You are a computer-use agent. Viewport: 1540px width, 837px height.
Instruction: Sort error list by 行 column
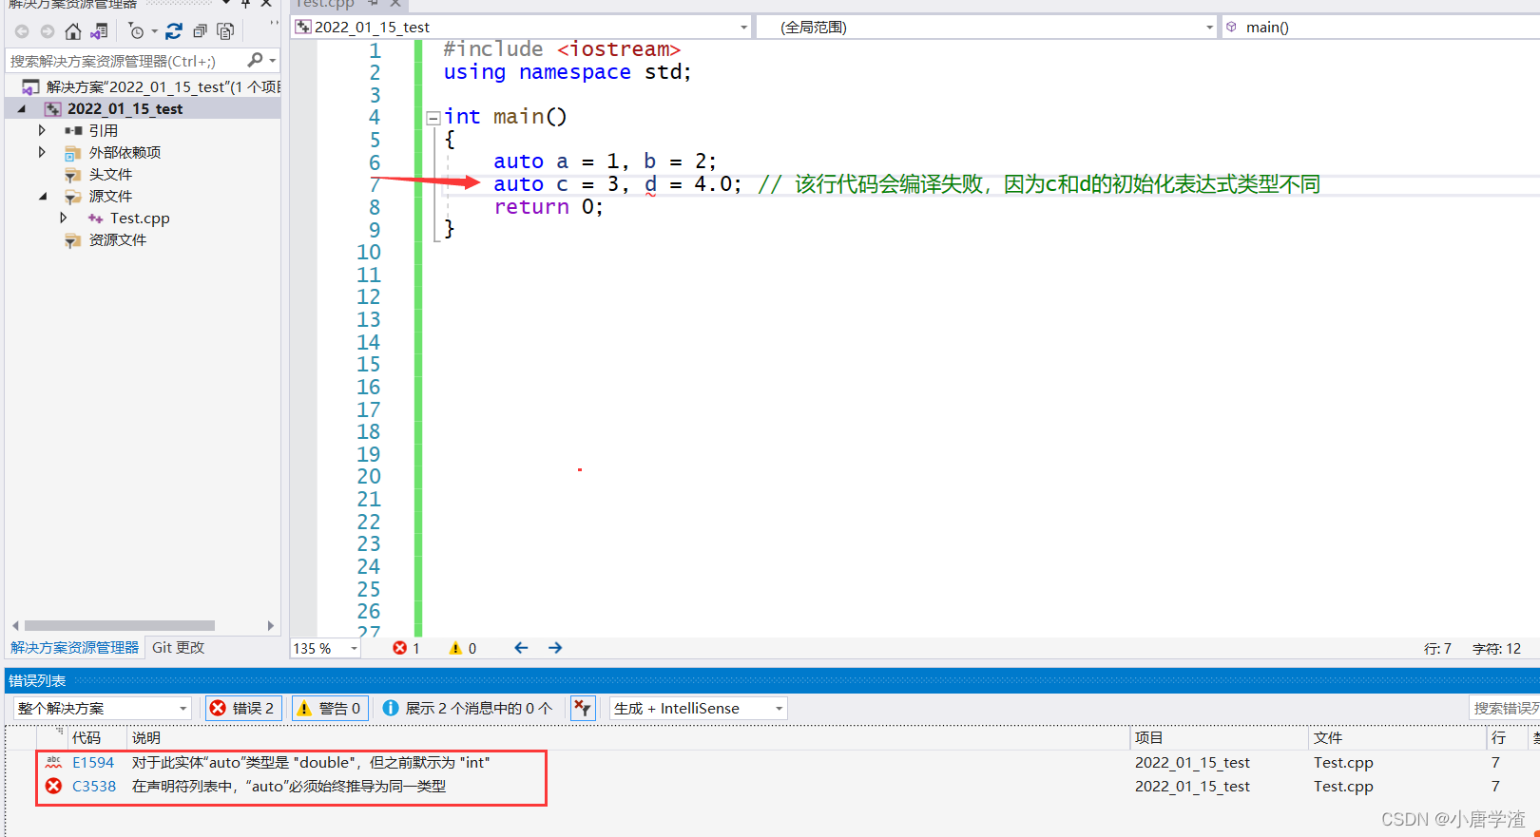pyautogui.click(x=1499, y=737)
